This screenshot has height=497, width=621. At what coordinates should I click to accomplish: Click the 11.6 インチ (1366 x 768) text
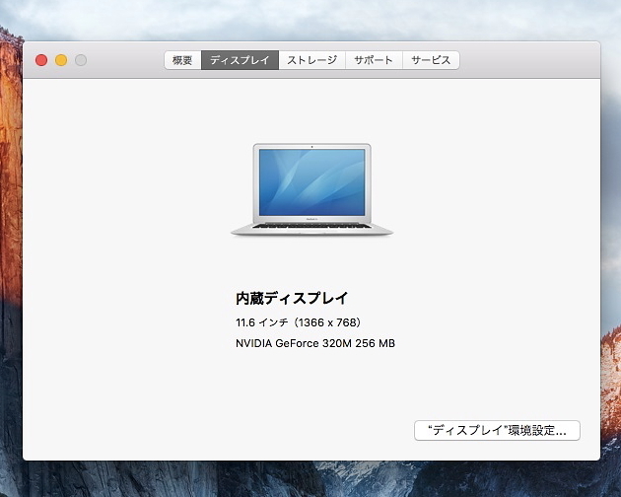click(299, 322)
